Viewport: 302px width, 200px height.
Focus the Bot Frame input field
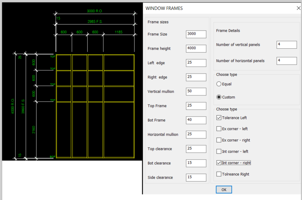196,120
